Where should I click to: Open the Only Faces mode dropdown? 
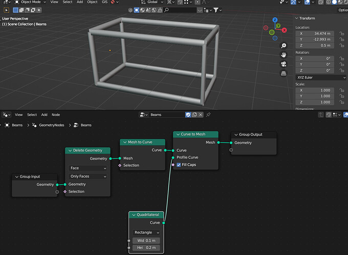(88, 176)
